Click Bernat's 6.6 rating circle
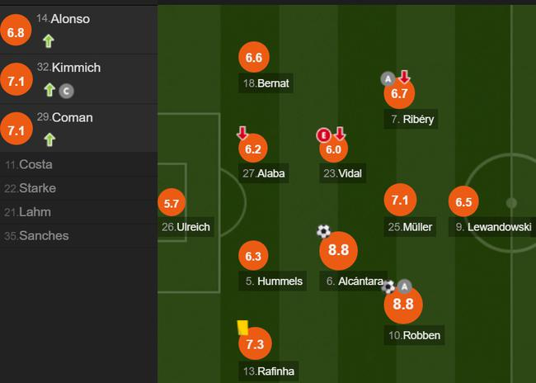This screenshot has width=536, height=383. point(253,58)
